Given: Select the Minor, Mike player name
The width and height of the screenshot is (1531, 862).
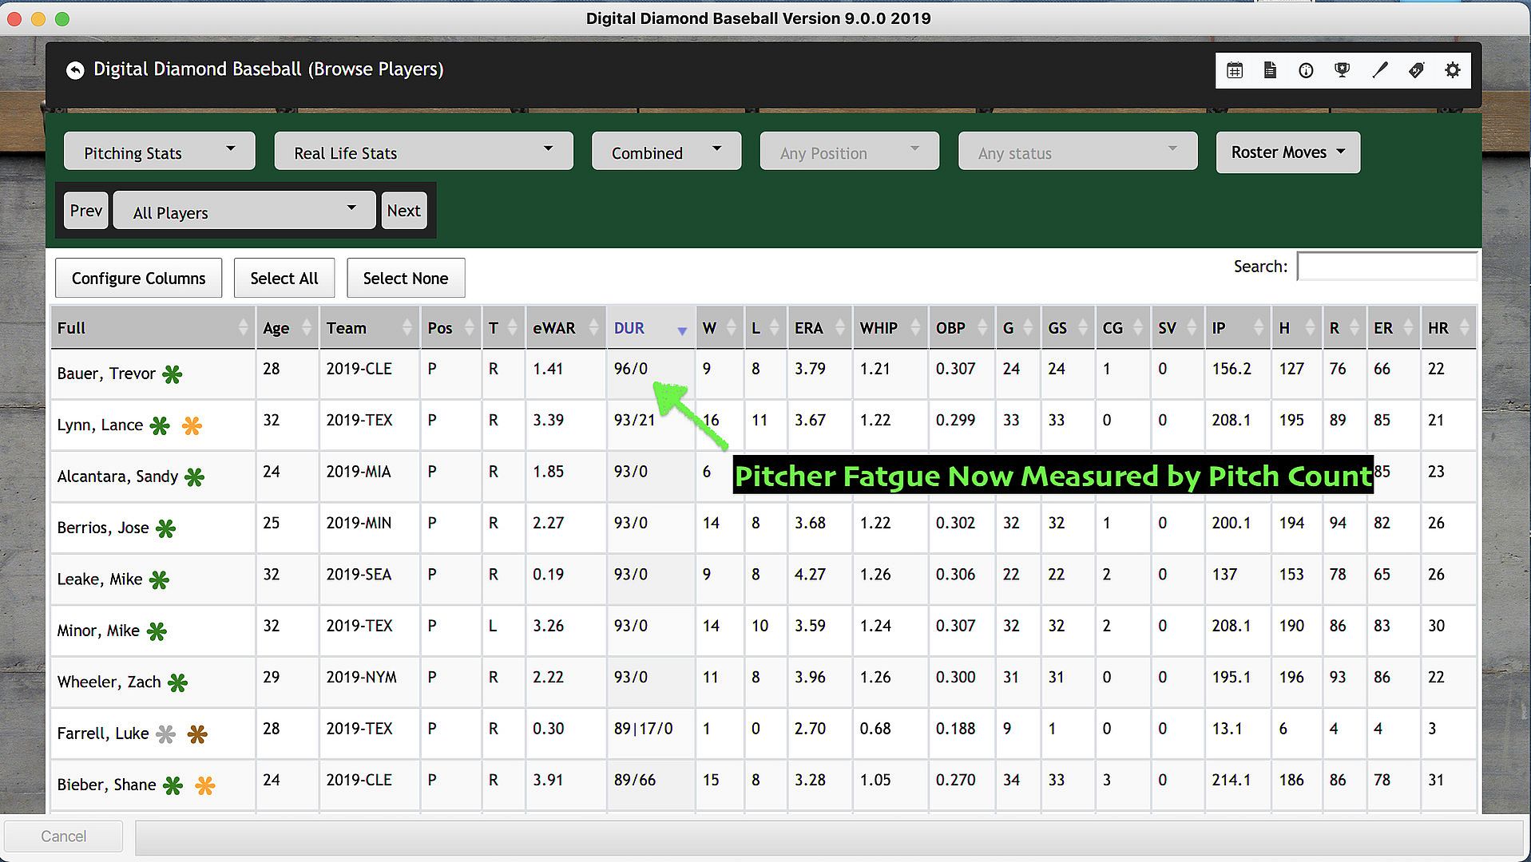Looking at the screenshot, I should click(x=98, y=631).
